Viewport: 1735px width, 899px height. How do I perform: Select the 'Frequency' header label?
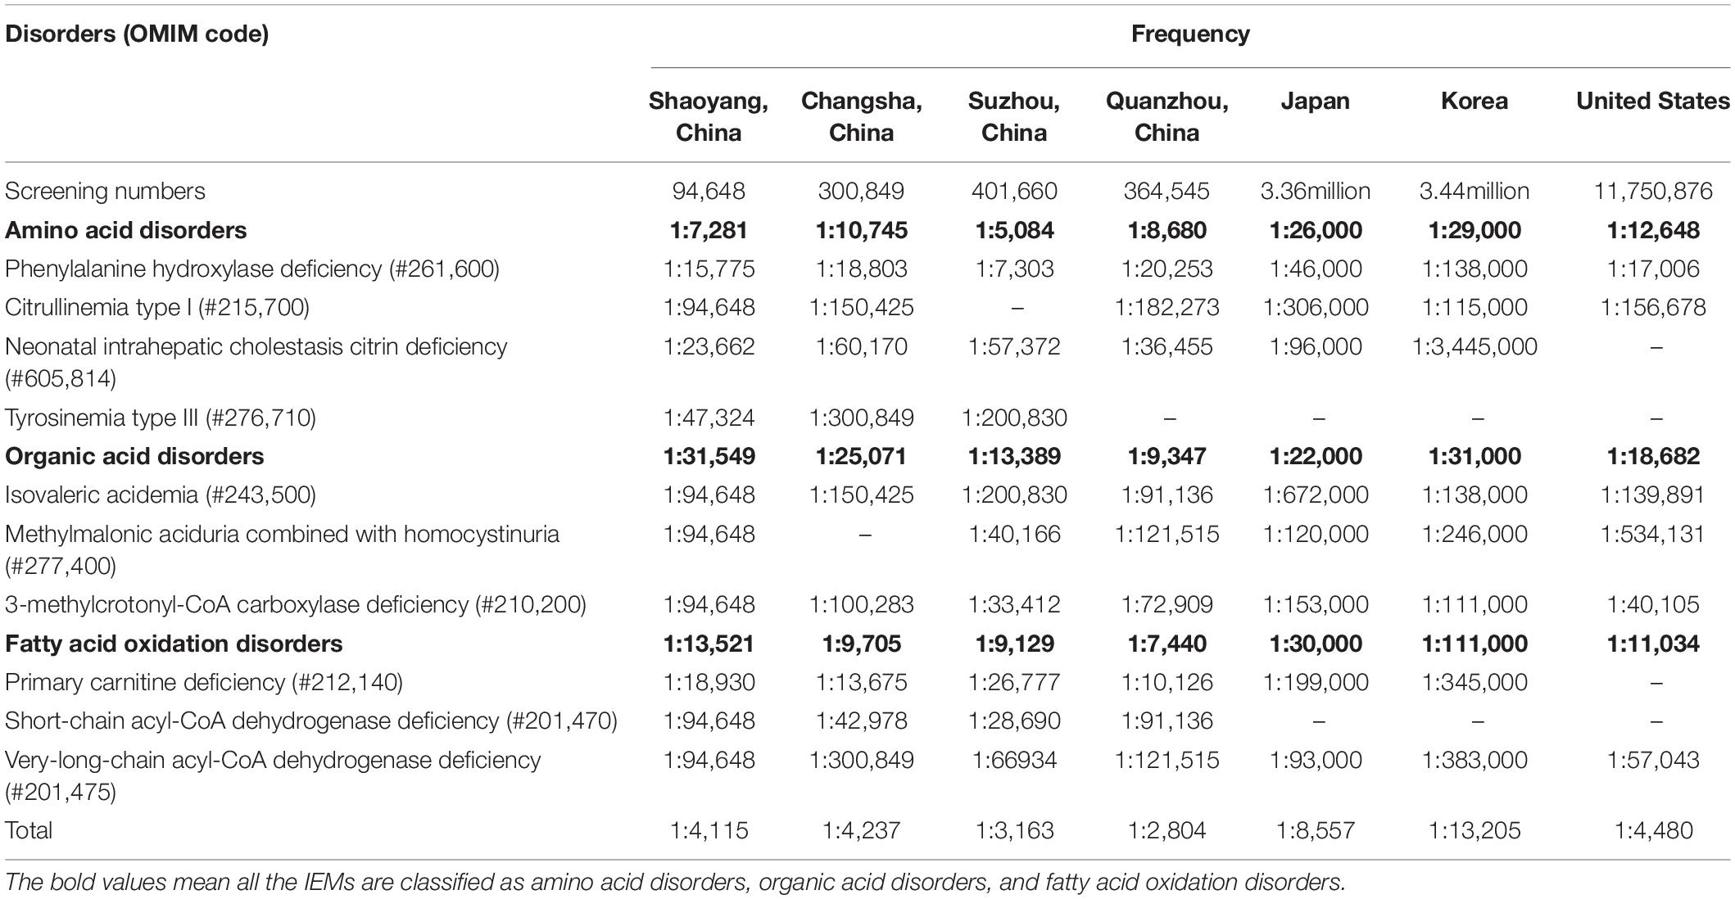[x=1190, y=34]
